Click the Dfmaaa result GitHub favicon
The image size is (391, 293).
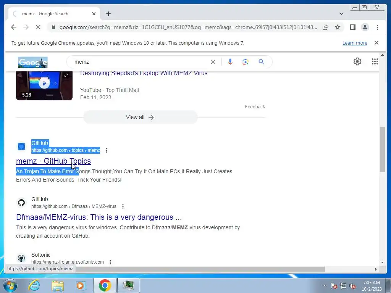[21, 203]
